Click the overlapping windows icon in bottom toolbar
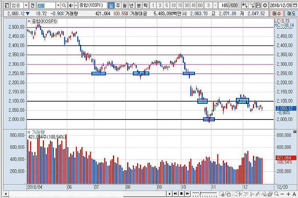The height and width of the screenshot is (198, 298). (228, 194)
